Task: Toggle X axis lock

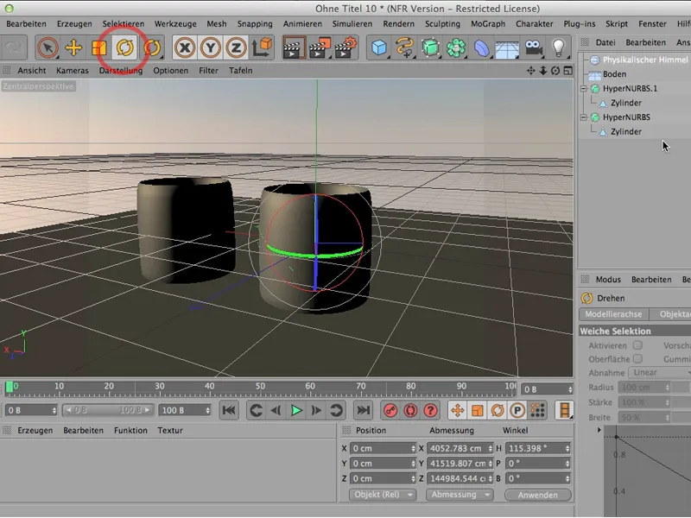Action: (185, 47)
